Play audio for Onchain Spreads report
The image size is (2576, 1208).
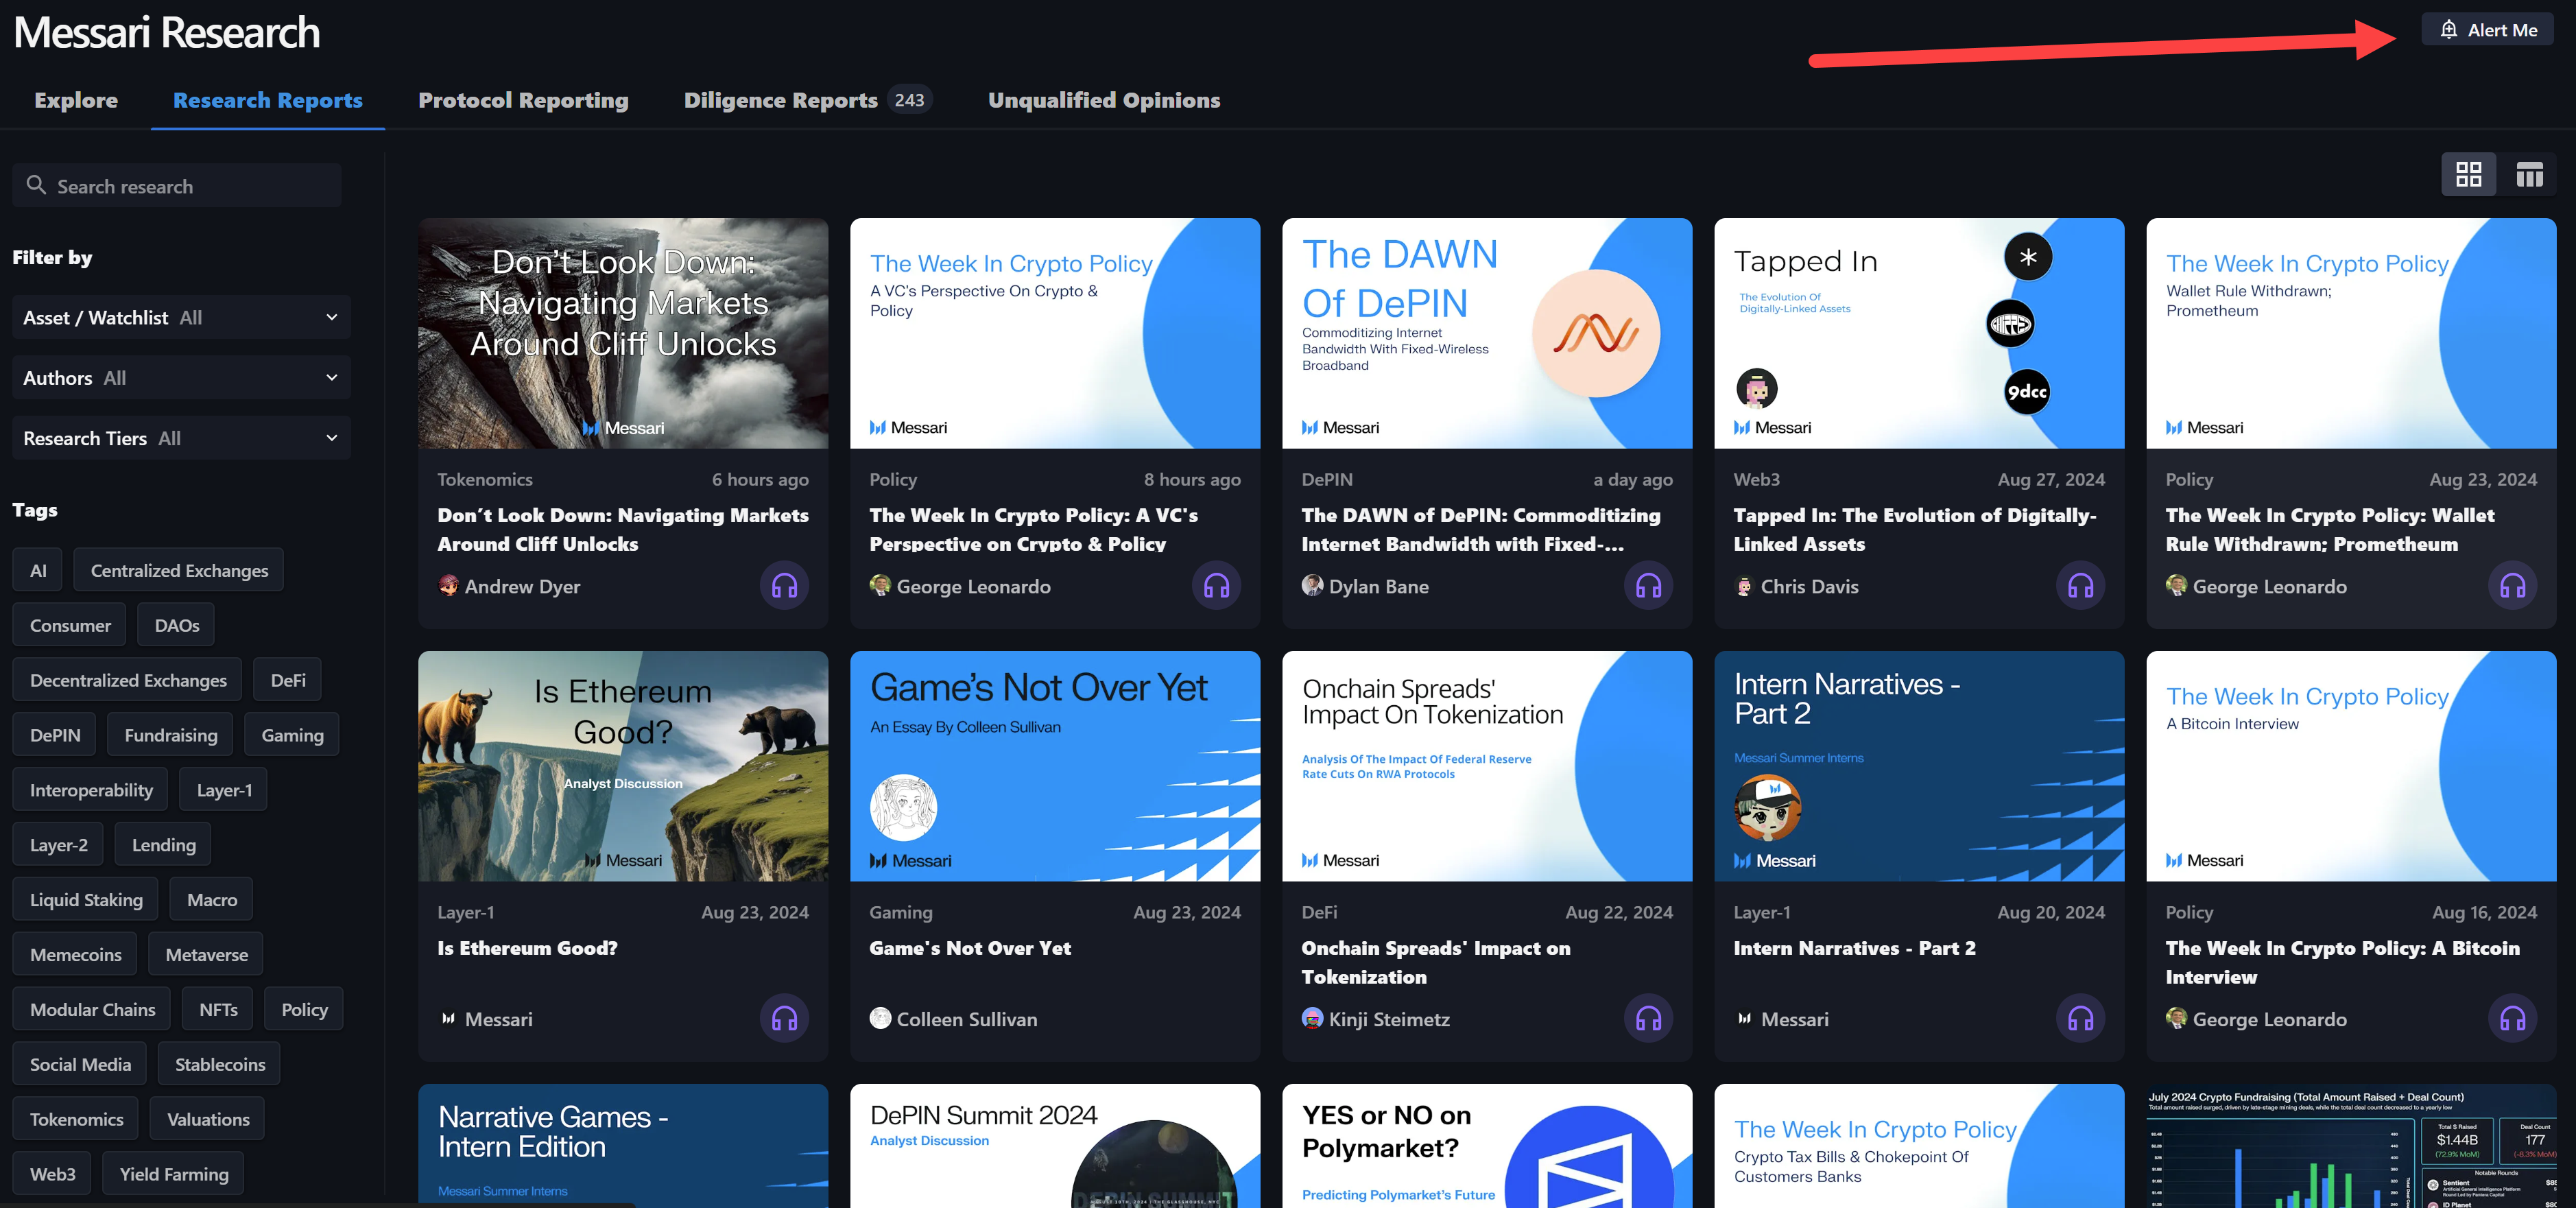click(1648, 1019)
